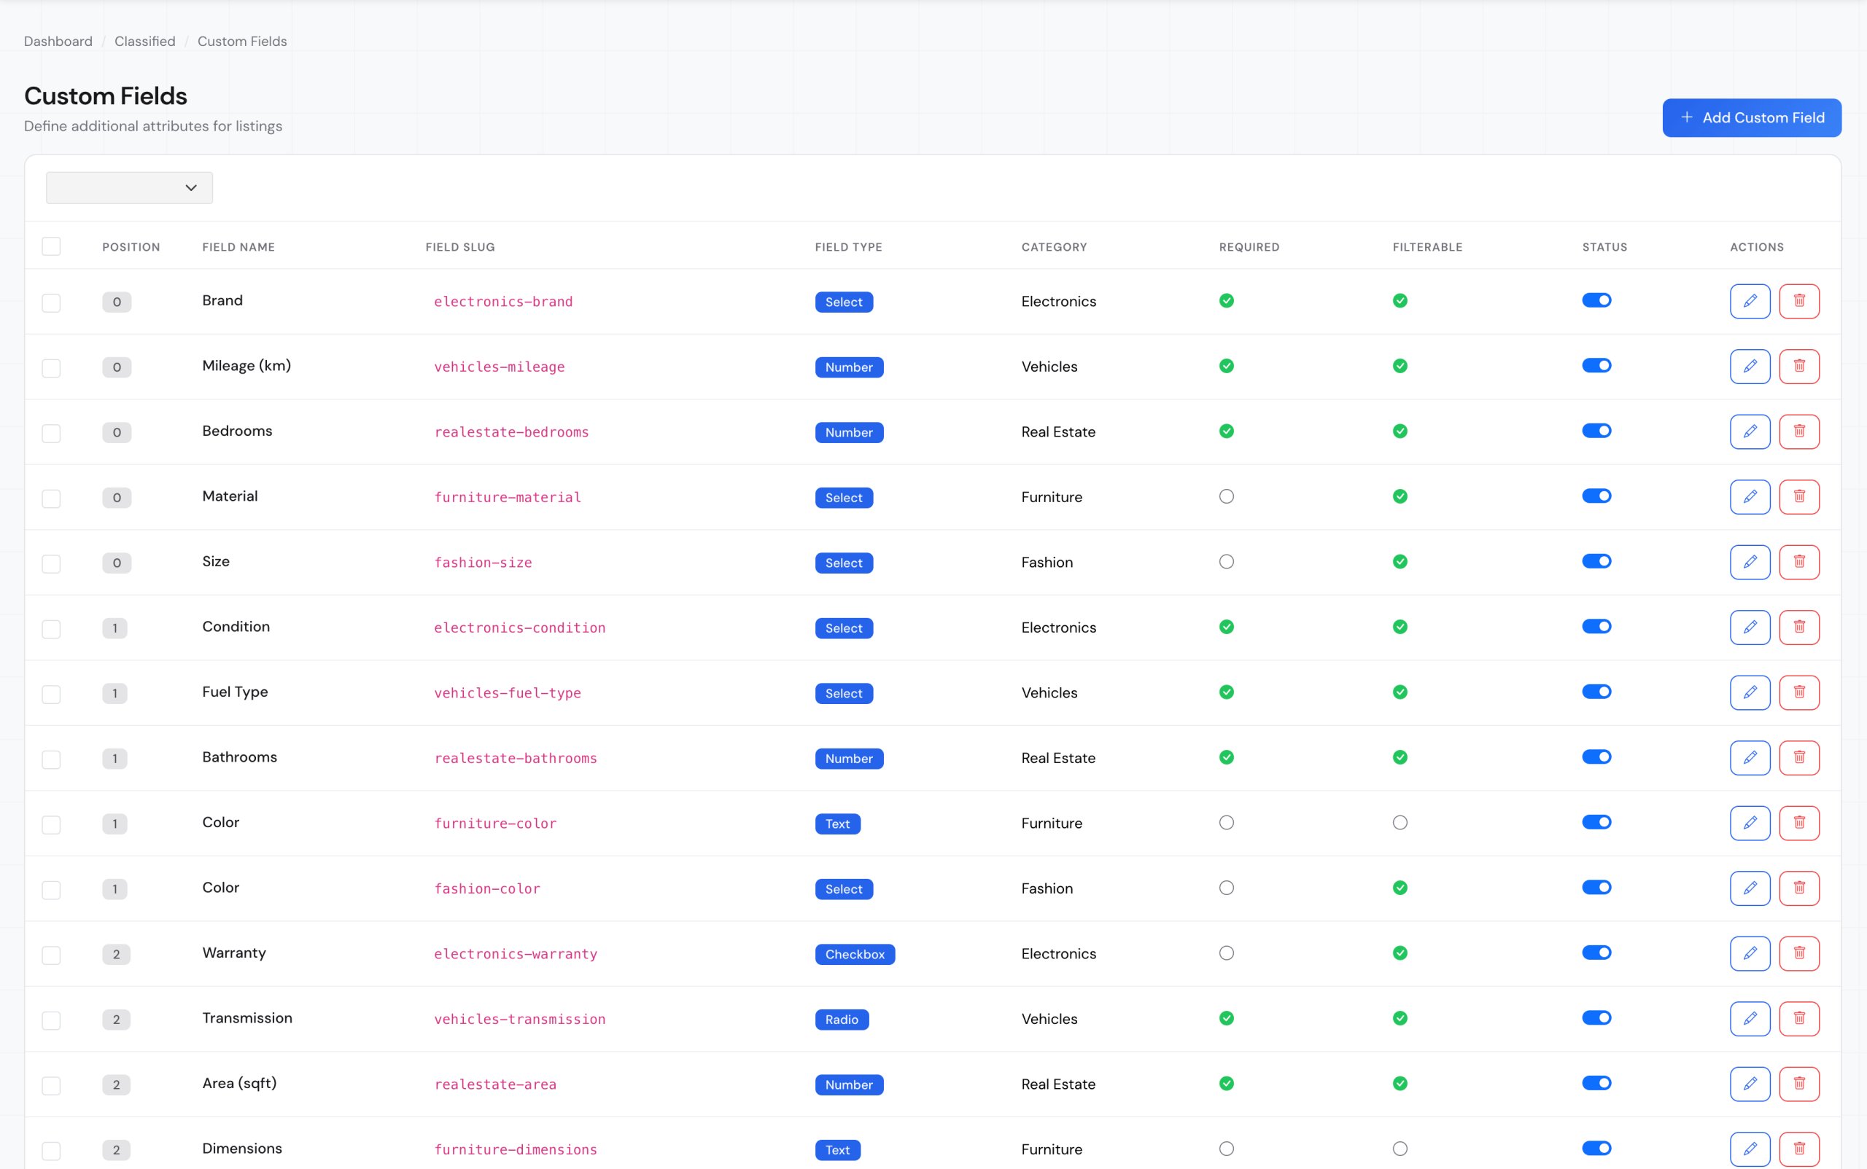
Task: Tick the checkbox for Bathrooms row
Action: 51,759
